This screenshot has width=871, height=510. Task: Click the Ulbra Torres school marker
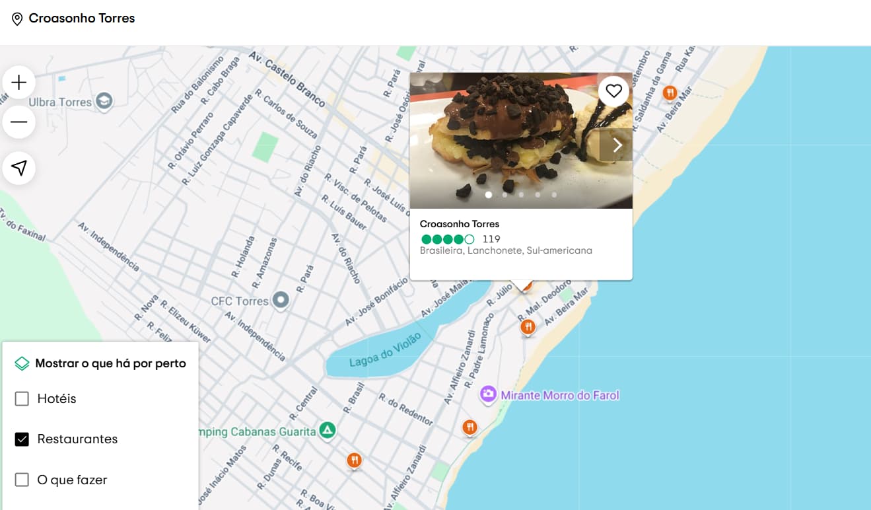click(x=104, y=102)
